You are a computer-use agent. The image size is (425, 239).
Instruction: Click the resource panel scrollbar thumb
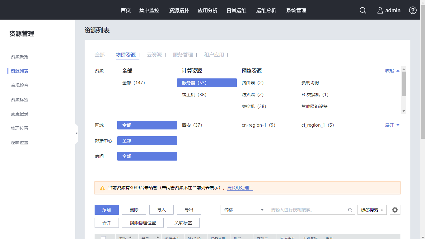click(x=404, y=84)
